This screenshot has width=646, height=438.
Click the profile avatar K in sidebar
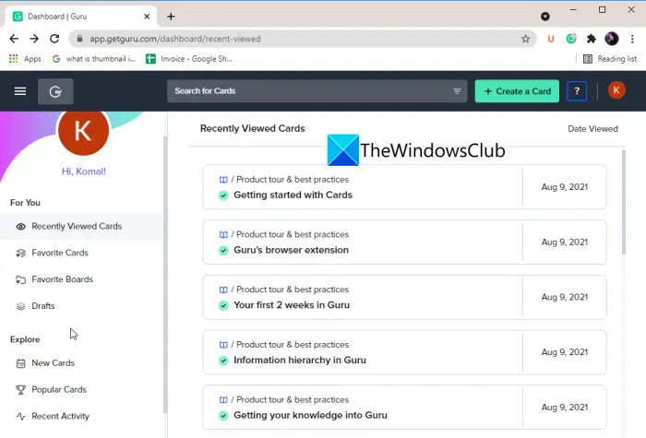point(84,131)
